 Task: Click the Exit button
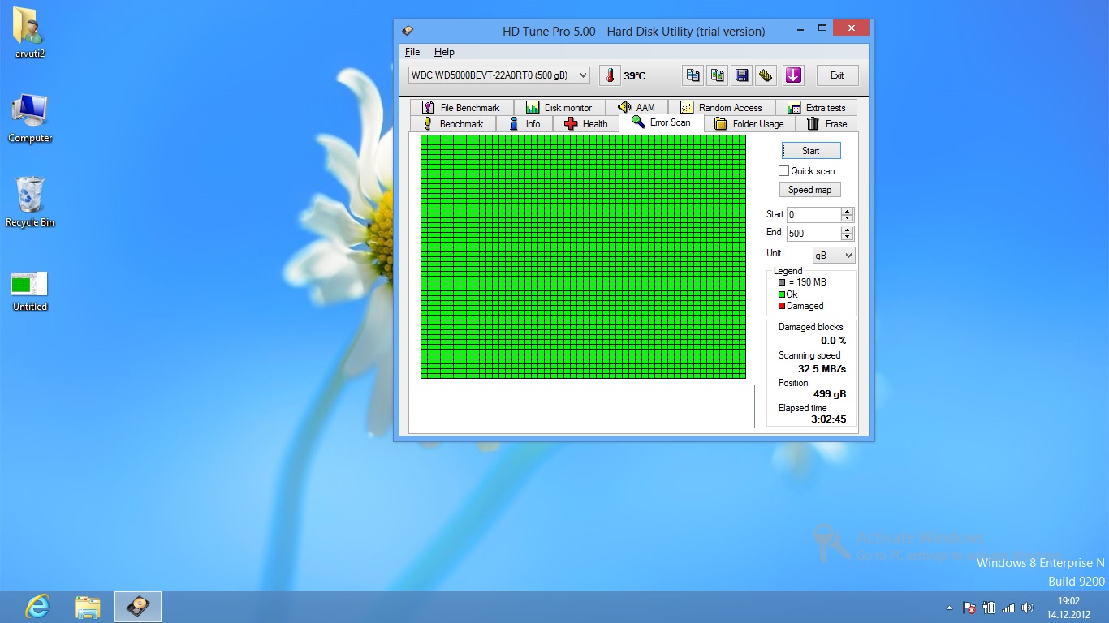click(x=837, y=75)
